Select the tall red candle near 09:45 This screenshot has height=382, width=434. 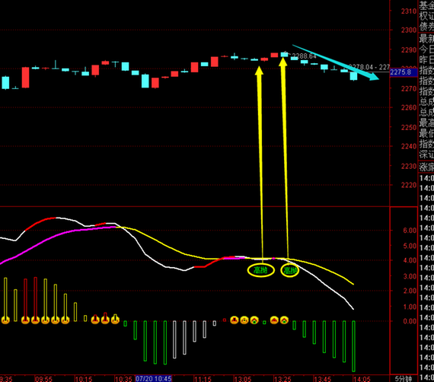(x=25, y=78)
